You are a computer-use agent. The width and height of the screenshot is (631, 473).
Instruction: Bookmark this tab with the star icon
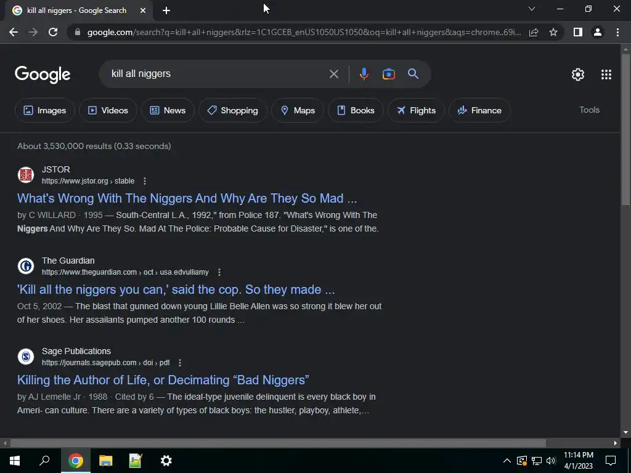tap(553, 32)
